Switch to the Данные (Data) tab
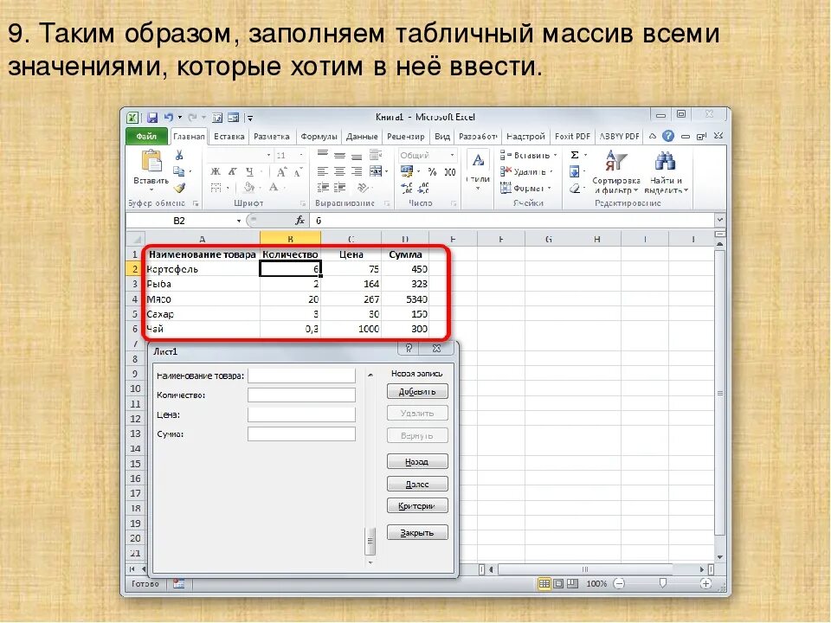Viewport: 831px width, 623px height. click(362, 136)
